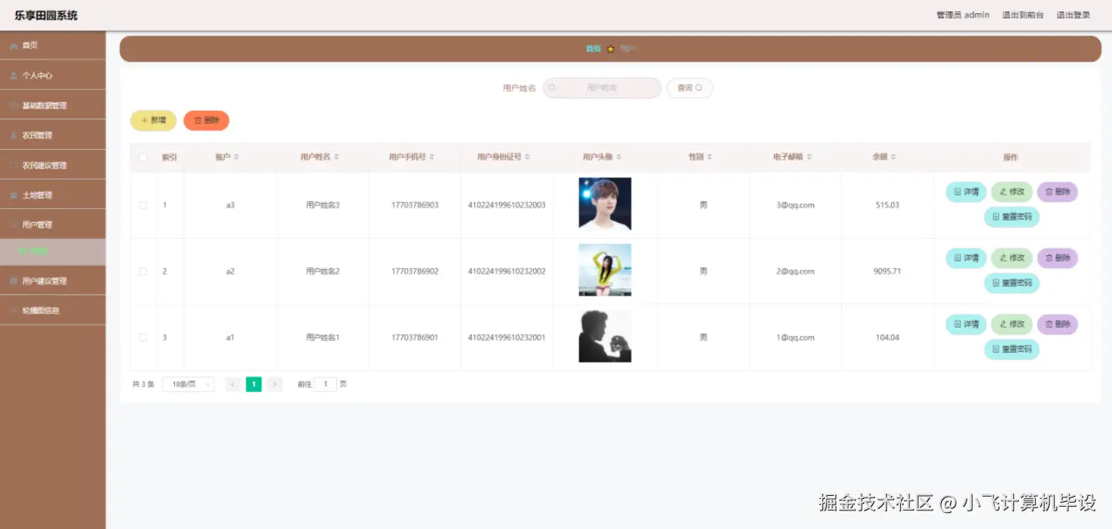Click the row 删除 for account a2

pyautogui.click(x=1057, y=258)
